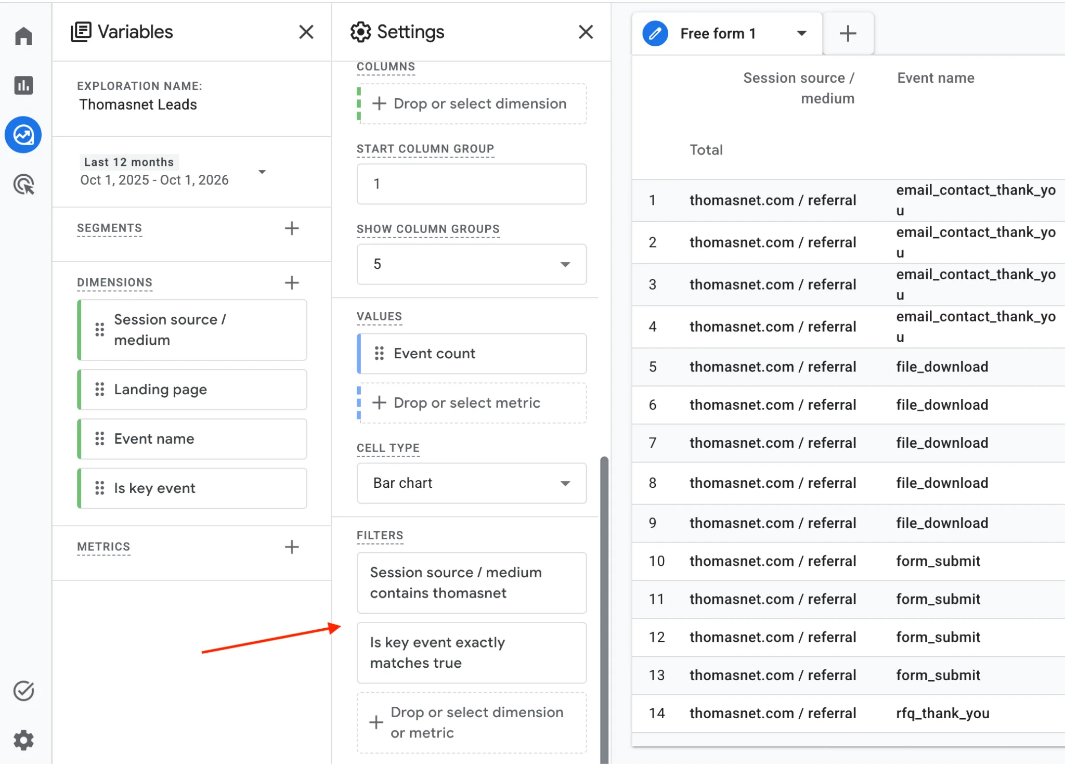Click rfq_thank_you in row 14
Viewport: 1065px width, 764px height.
coord(942,713)
